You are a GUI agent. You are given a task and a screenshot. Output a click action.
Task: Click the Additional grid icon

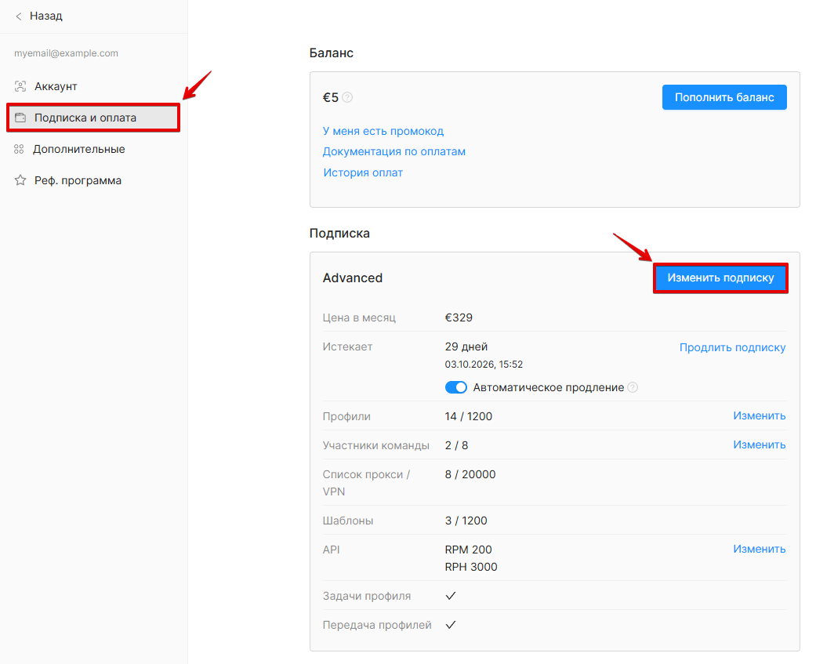20,150
